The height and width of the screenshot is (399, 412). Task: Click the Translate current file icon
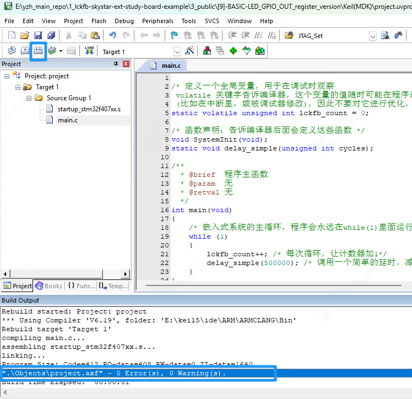point(12,51)
